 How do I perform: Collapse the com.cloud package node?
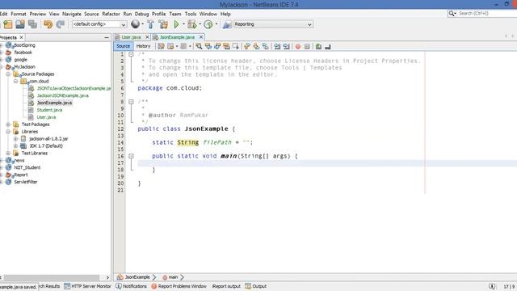tap(15, 81)
